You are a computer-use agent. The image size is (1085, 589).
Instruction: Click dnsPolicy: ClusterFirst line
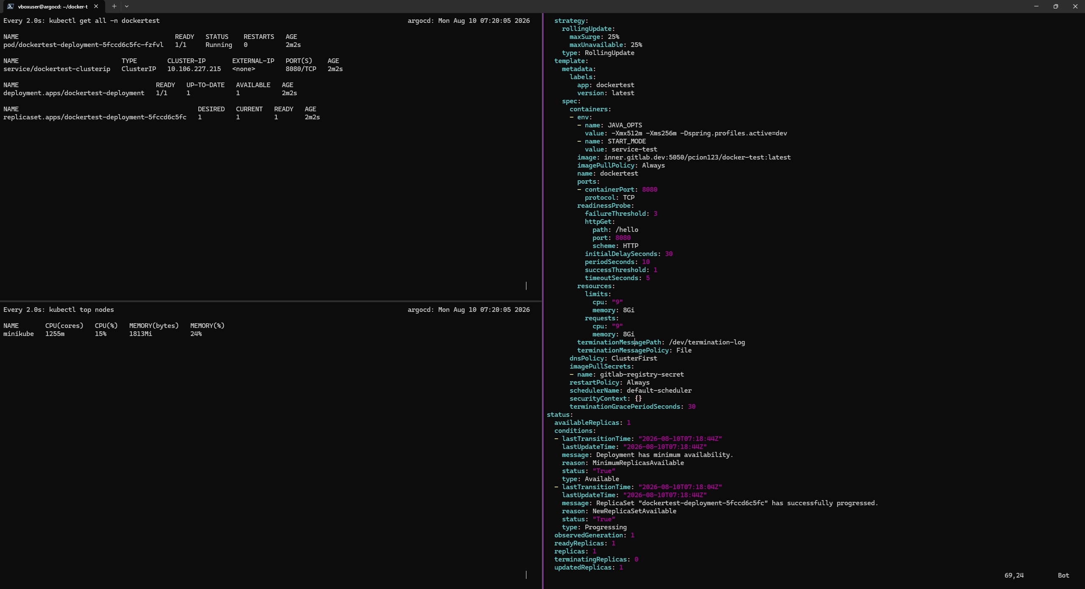[613, 358]
